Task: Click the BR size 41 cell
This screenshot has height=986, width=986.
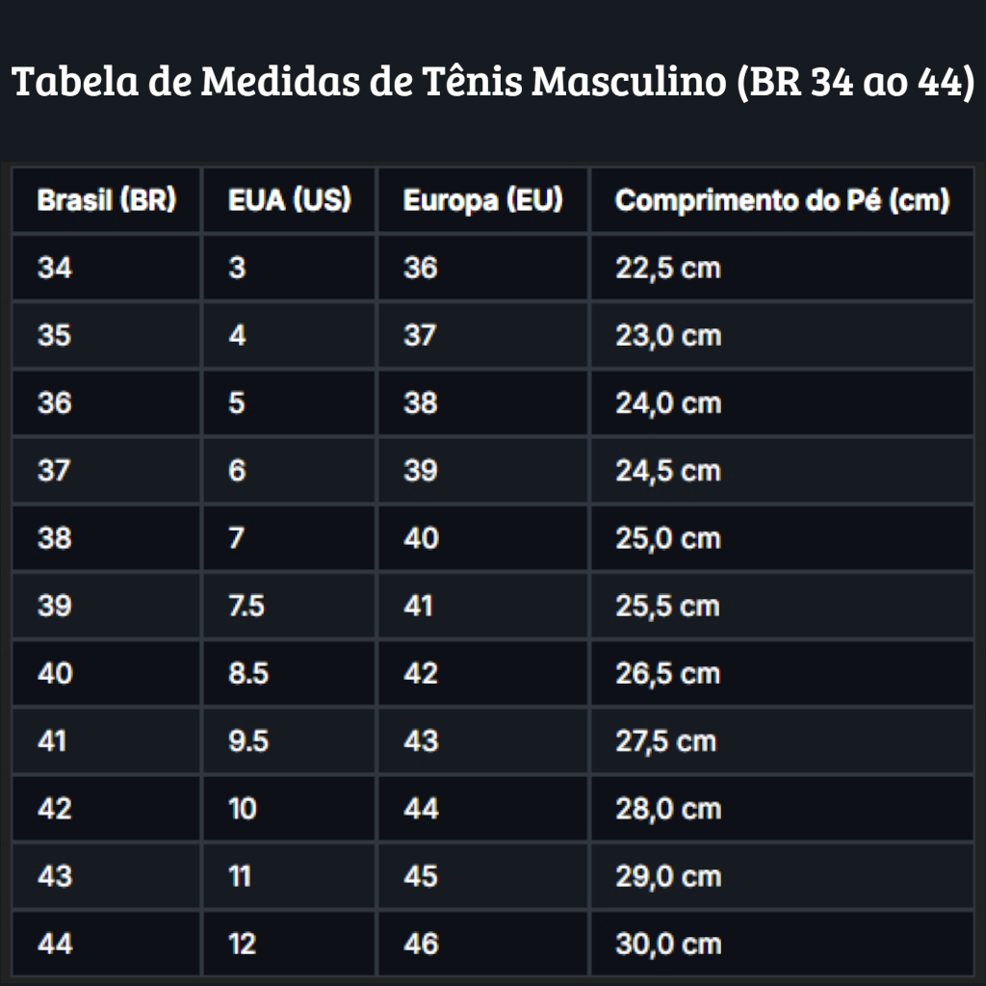Action: (106, 740)
